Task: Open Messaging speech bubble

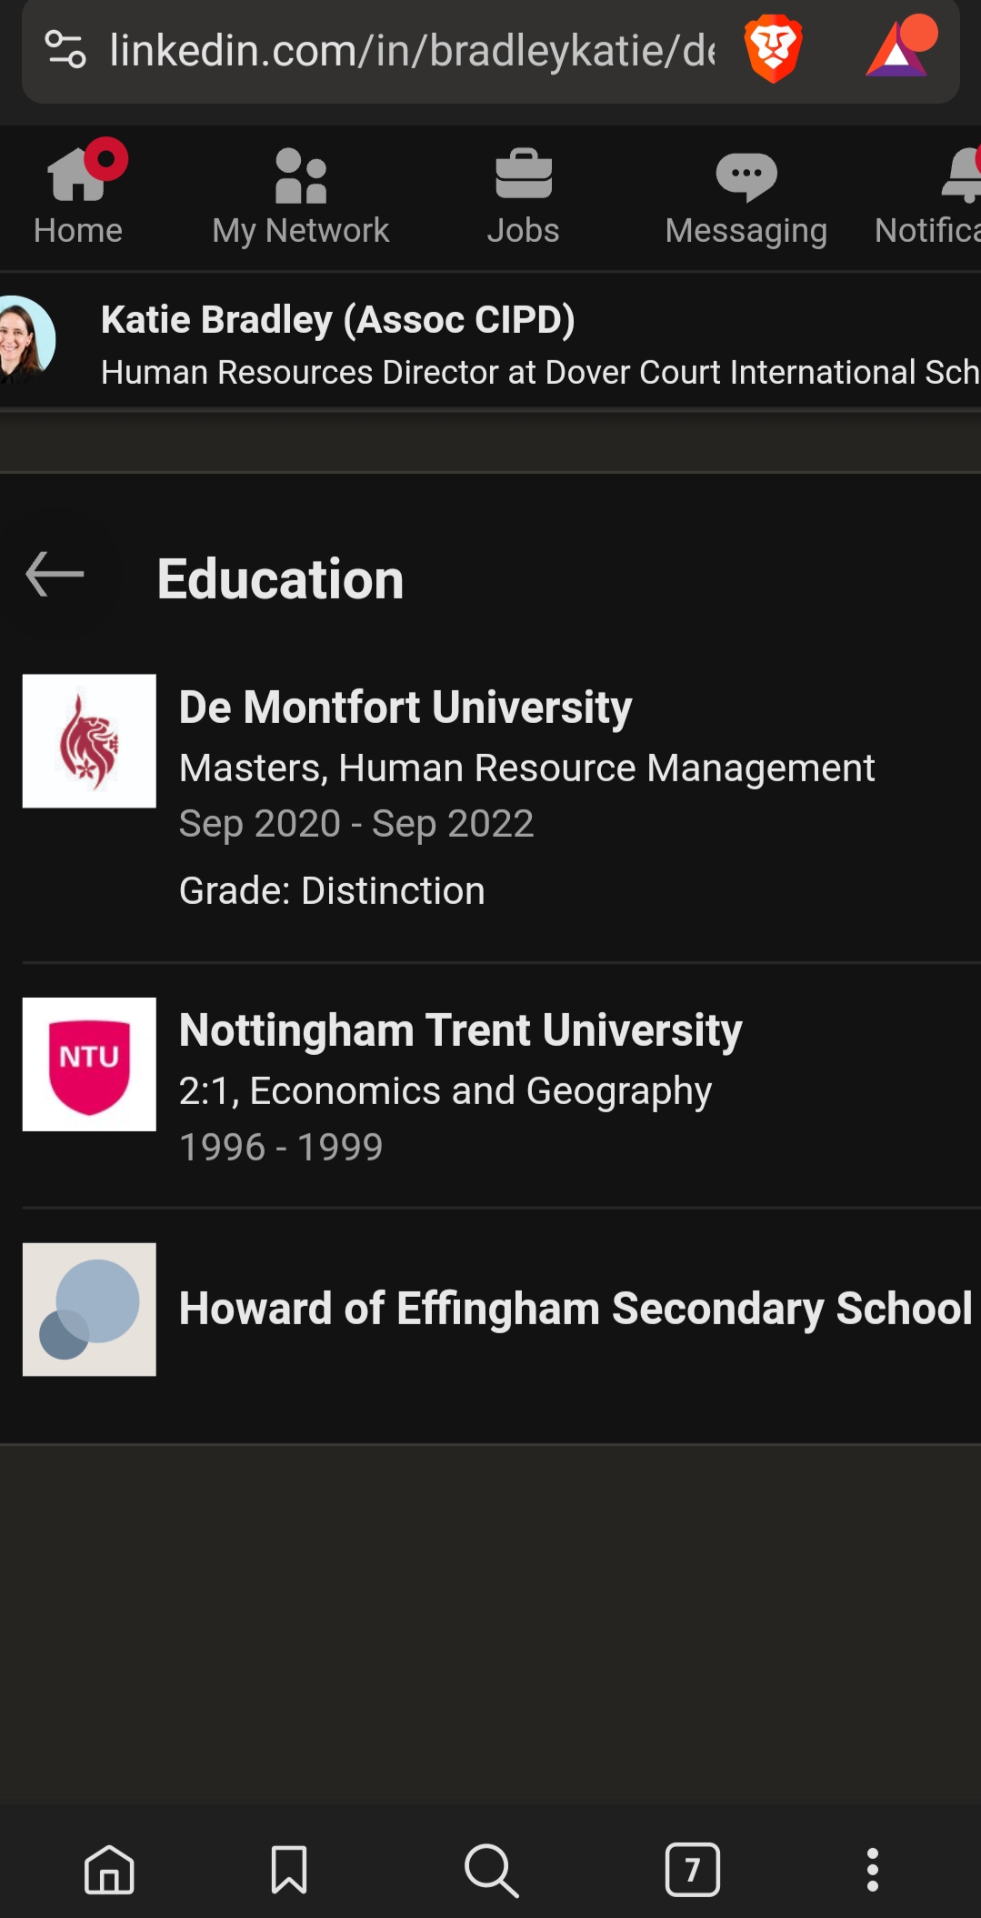Action: pos(746,197)
